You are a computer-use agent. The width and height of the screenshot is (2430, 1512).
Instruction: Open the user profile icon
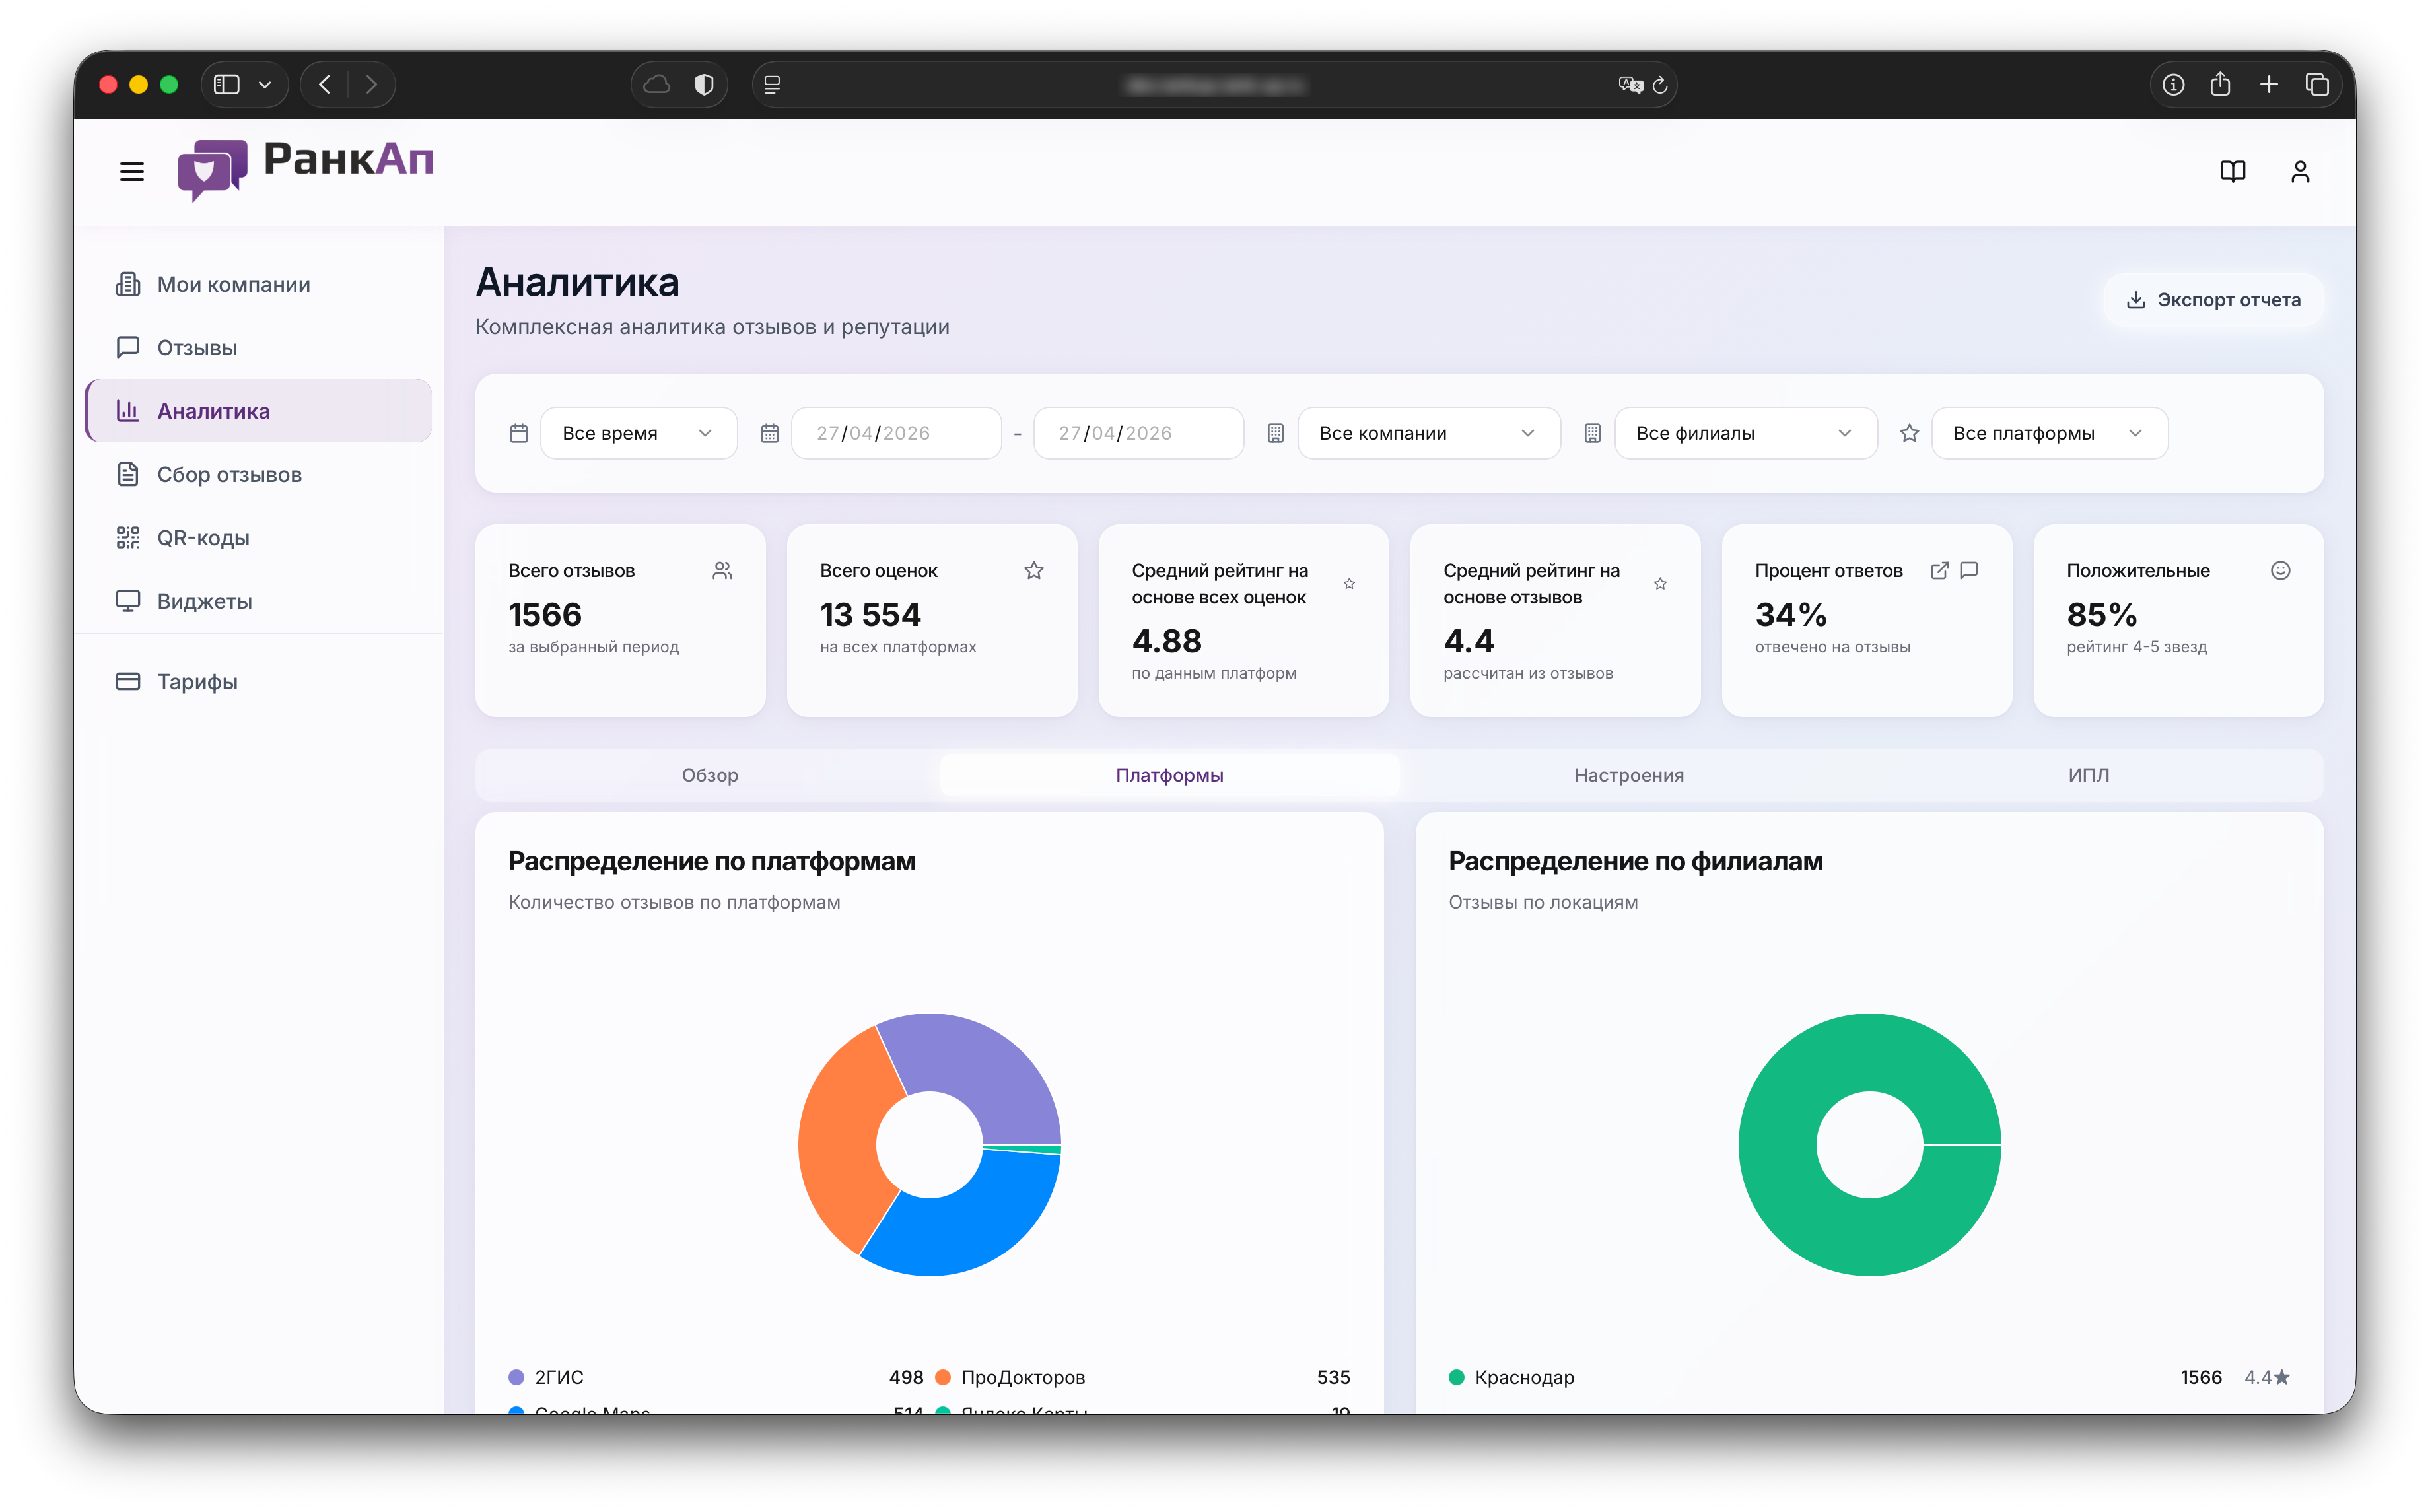[x=2299, y=172]
